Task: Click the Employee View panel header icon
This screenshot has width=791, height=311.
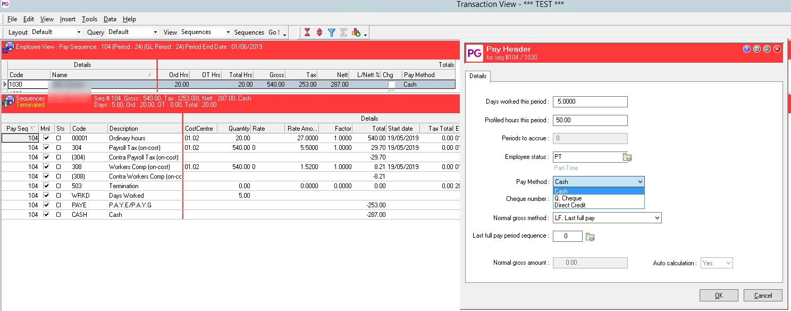Action: 9,47
